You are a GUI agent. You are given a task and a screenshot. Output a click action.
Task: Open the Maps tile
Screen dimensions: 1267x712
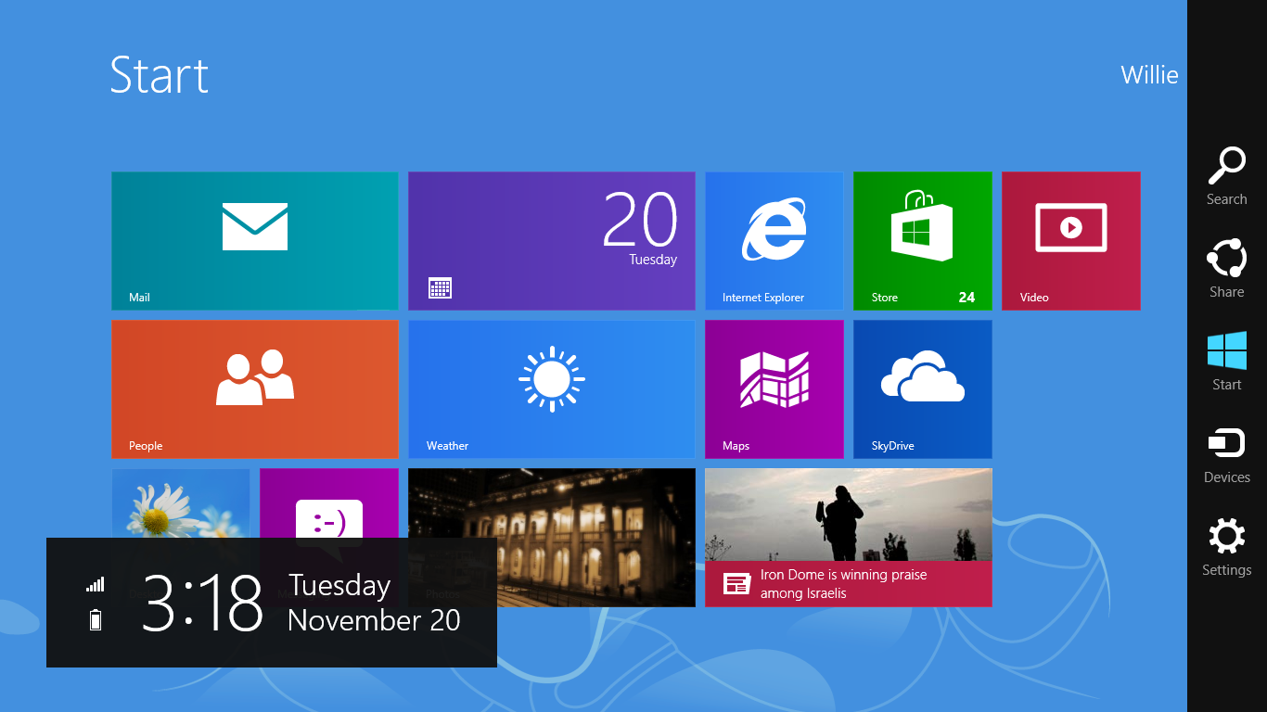(x=774, y=389)
